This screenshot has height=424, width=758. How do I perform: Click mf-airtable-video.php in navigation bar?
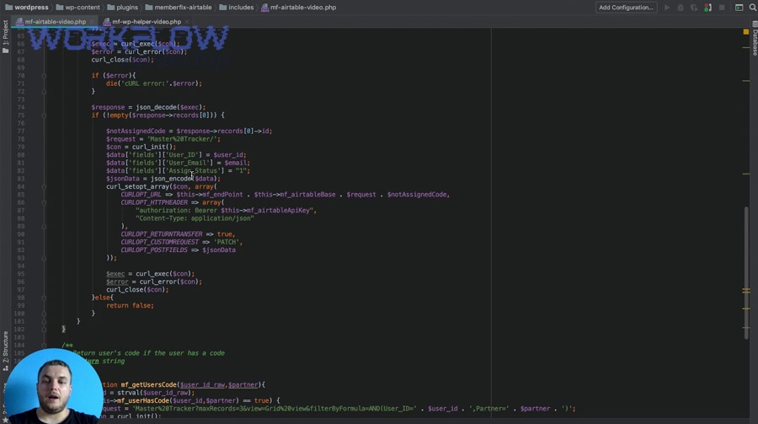point(299,8)
